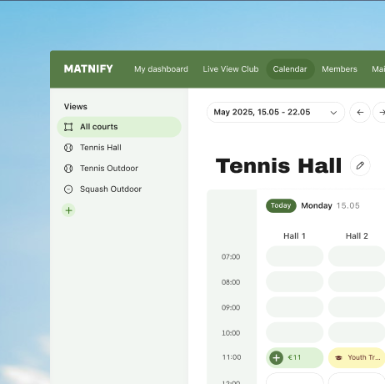Viewport: 385px width, 384px height.
Task: Open My dashboard tab
Action: coord(161,69)
